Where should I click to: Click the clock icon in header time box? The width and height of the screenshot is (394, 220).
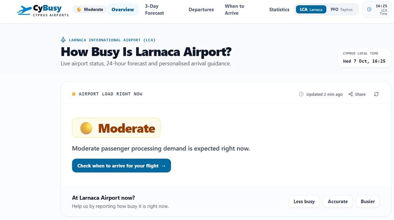[x=369, y=9]
